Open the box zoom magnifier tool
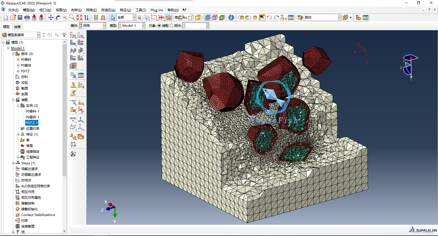 click(72, 18)
